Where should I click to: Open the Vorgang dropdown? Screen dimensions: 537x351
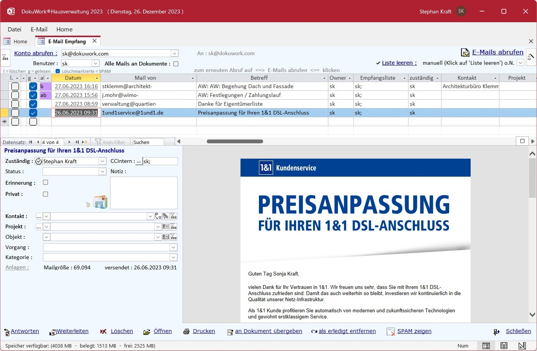173,248
